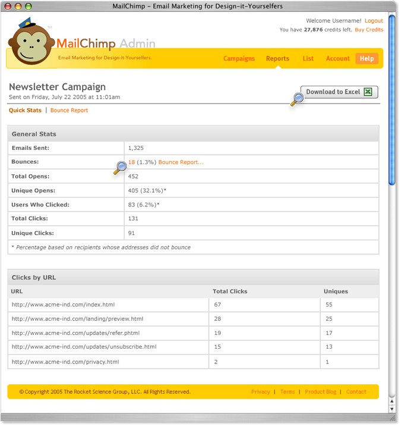Open the Terms footer link

pos(288,391)
